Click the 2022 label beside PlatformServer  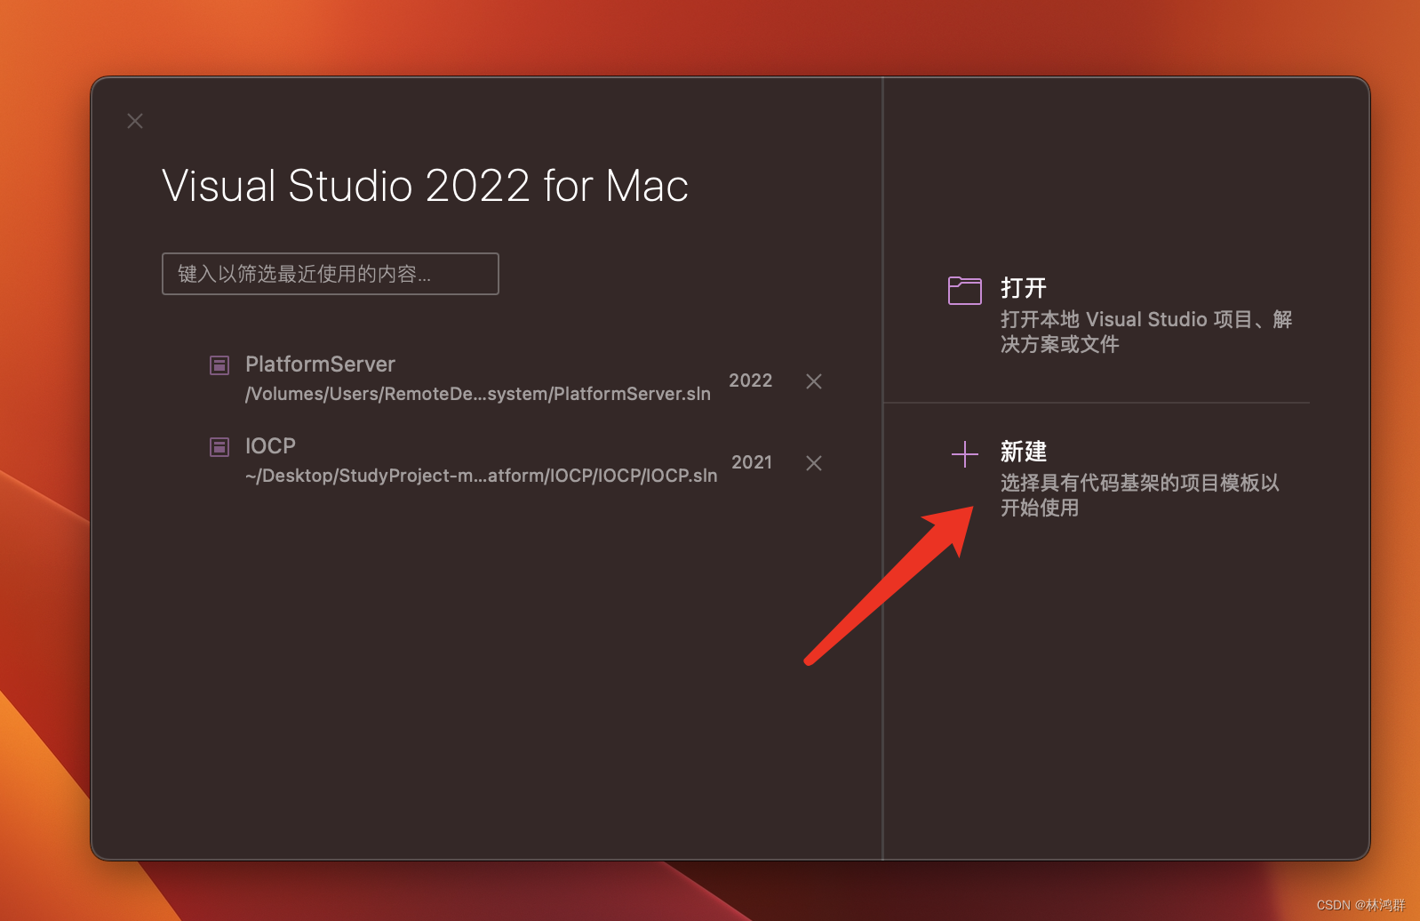pyautogui.click(x=751, y=380)
